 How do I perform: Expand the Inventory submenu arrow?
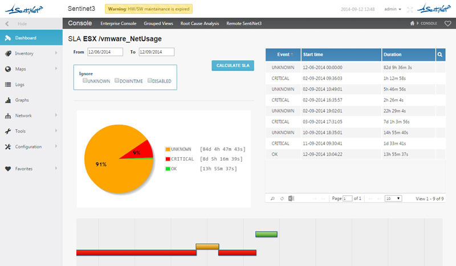pyautogui.click(x=56, y=53)
